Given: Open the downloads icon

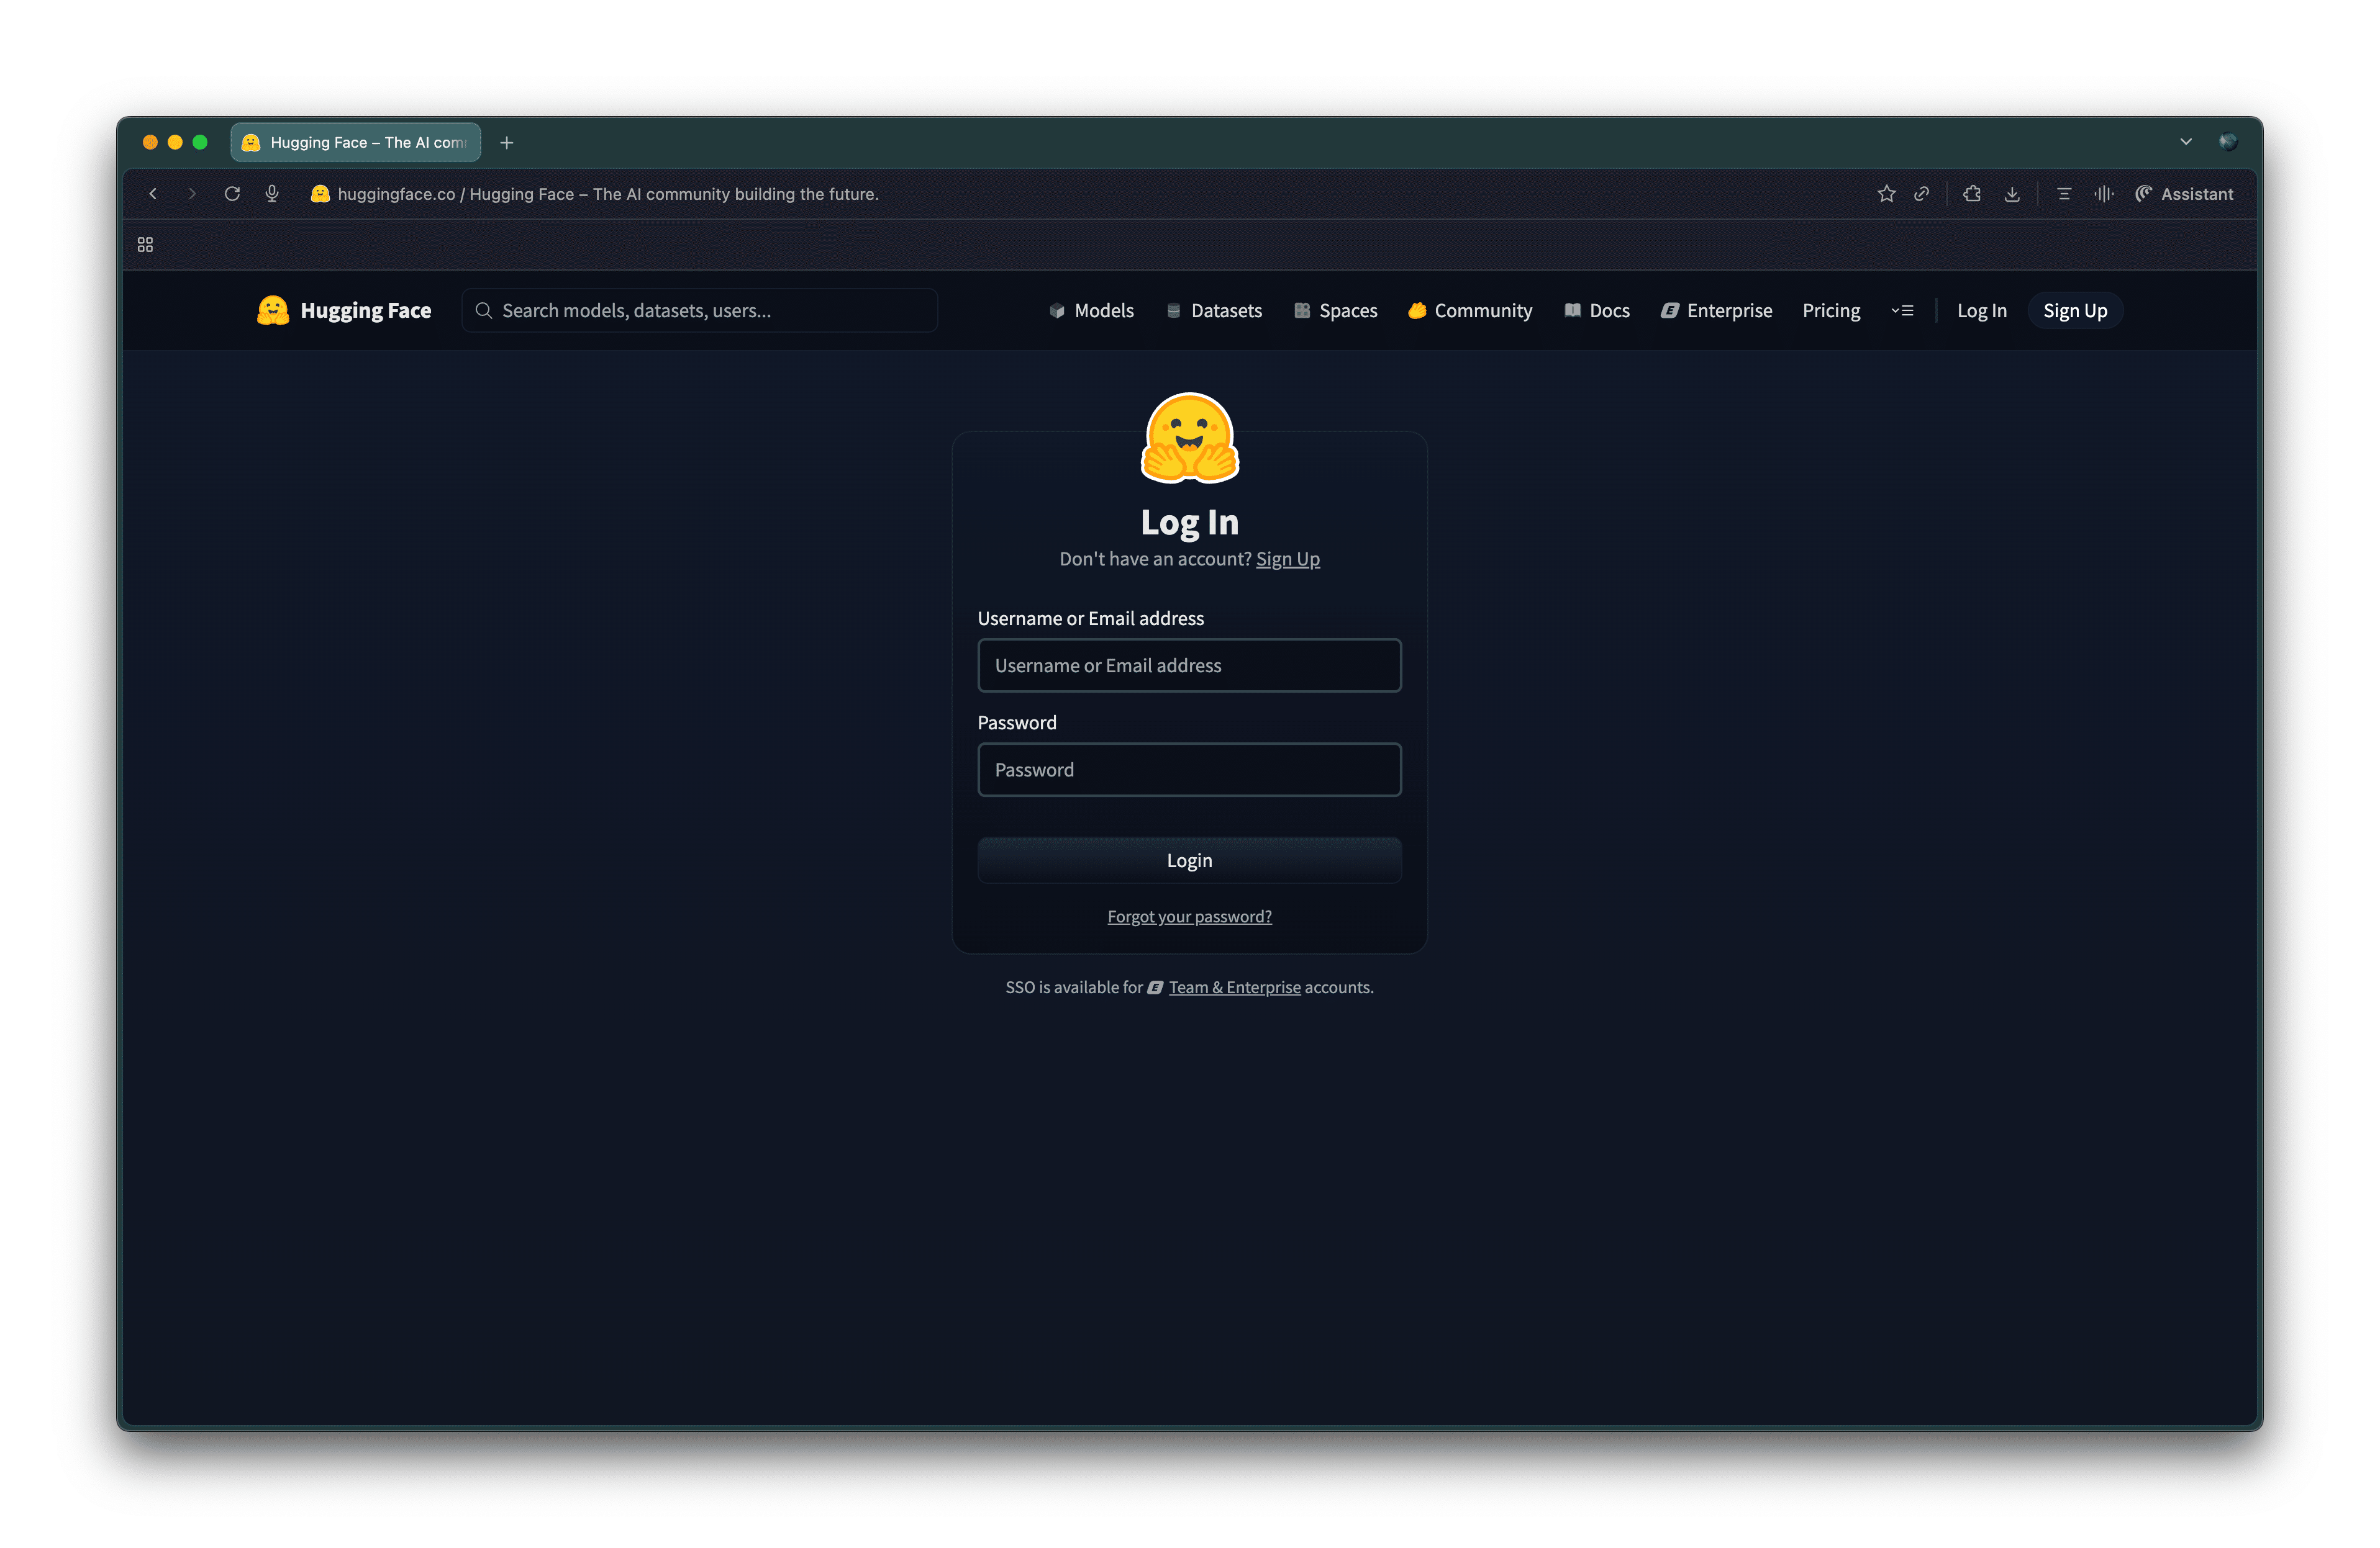Looking at the screenshot, I should coord(2012,194).
